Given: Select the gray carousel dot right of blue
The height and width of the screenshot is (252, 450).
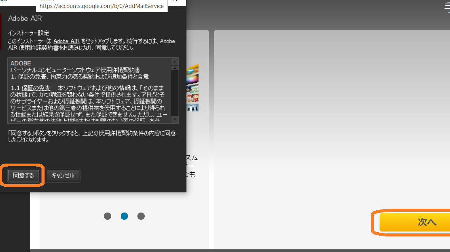Looking at the screenshot, I should [x=141, y=216].
